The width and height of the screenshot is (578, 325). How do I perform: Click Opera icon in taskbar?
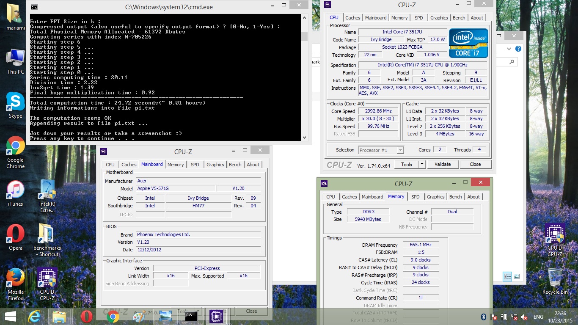(87, 317)
